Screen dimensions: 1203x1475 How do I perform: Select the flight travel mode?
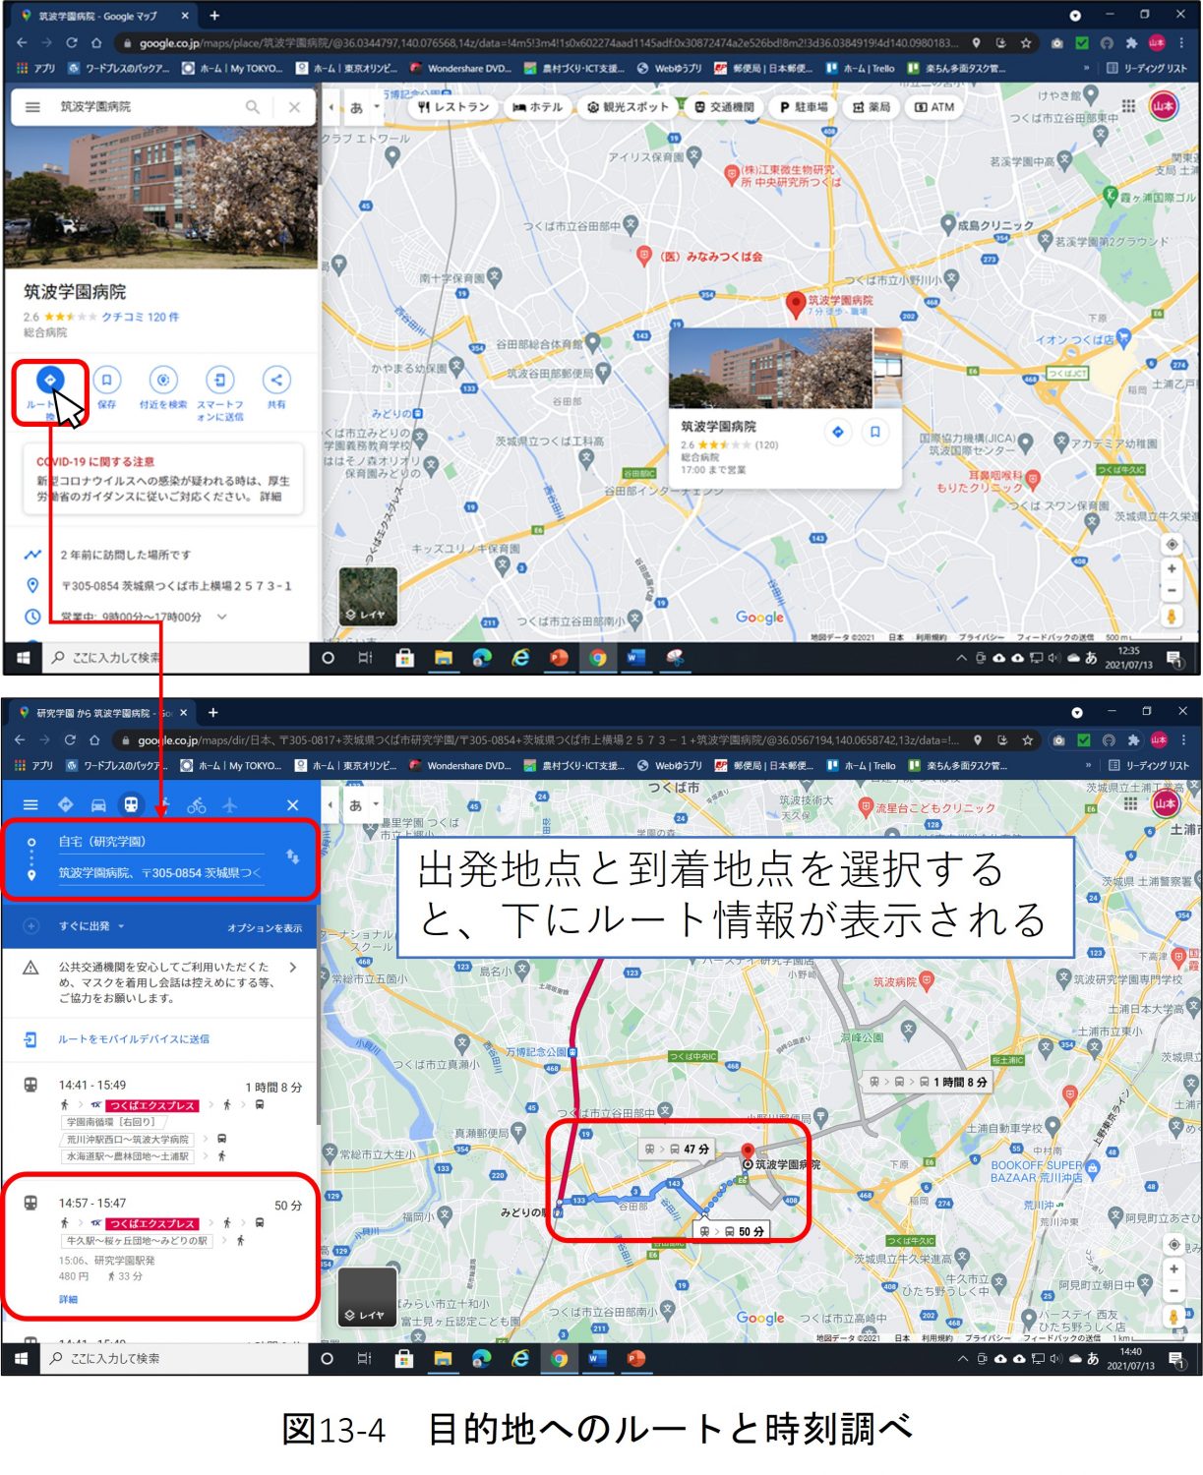229,804
